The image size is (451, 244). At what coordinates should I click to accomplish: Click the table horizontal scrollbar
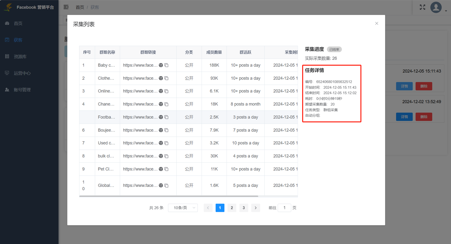[x=169, y=196]
